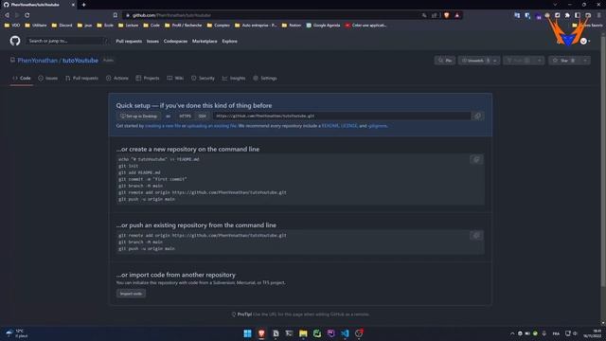Expand the Unwatch notifications dropdown arrow

[x=495, y=61]
